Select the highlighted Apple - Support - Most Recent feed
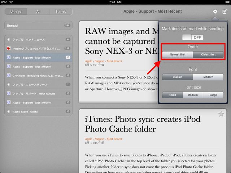This screenshot has width=231, height=173. click(x=38, y=58)
